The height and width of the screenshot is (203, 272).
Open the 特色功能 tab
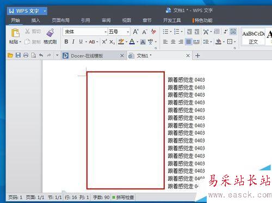202,20
